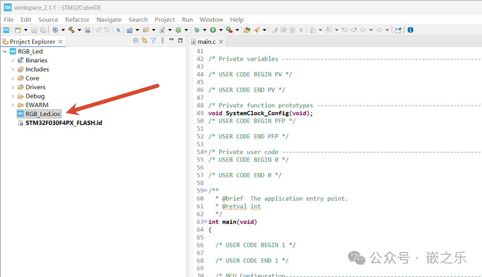Expand the Debug folder
482x277 pixels.
[x=13, y=96]
